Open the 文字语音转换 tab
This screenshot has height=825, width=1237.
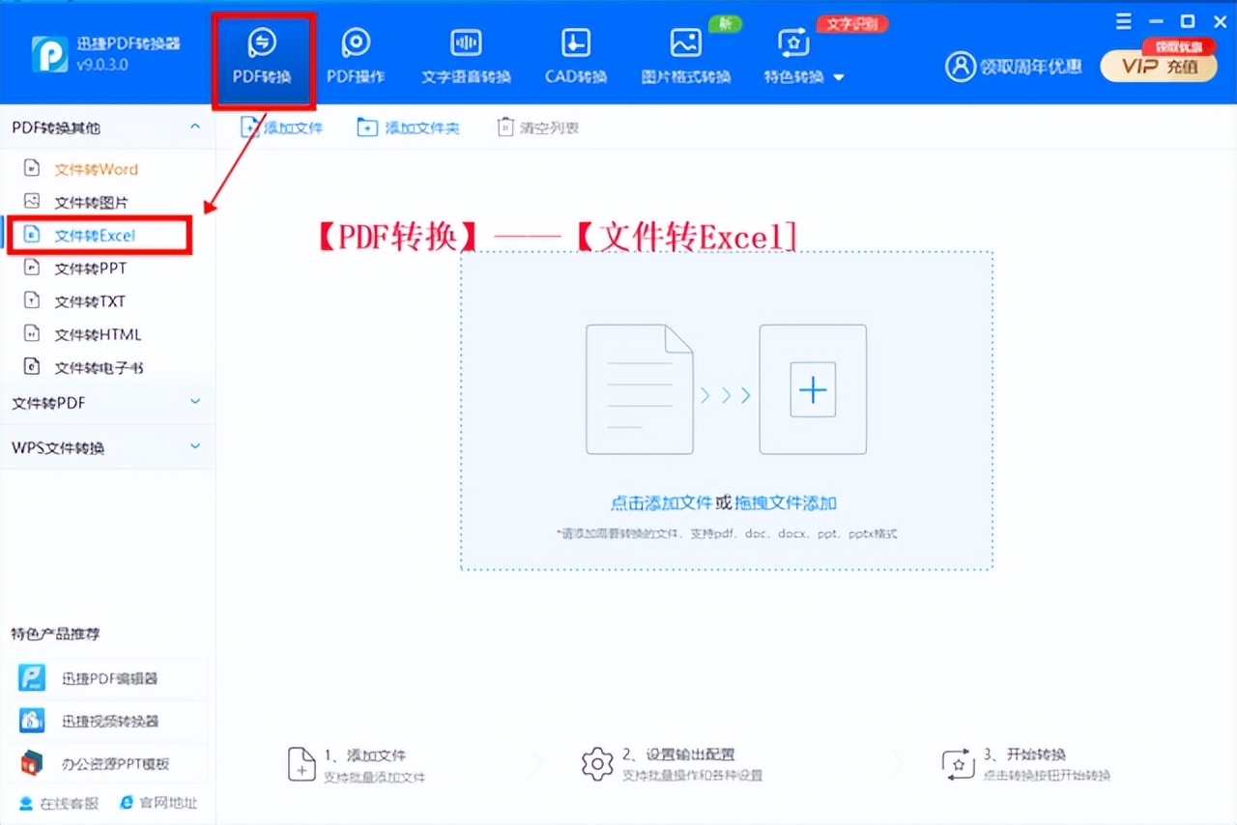[466, 56]
